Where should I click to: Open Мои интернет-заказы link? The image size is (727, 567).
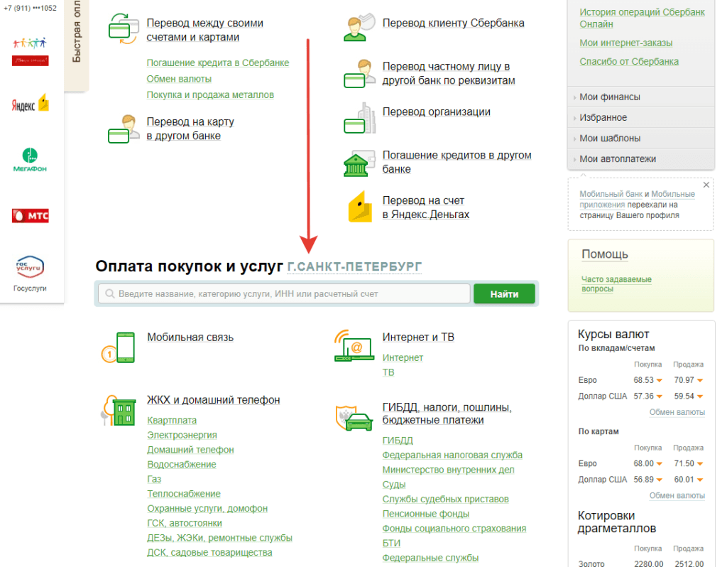point(626,43)
